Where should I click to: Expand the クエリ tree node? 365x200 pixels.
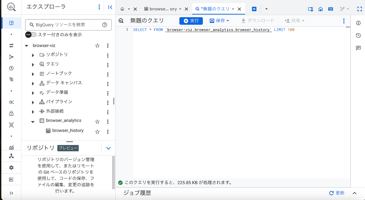(x=33, y=65)
